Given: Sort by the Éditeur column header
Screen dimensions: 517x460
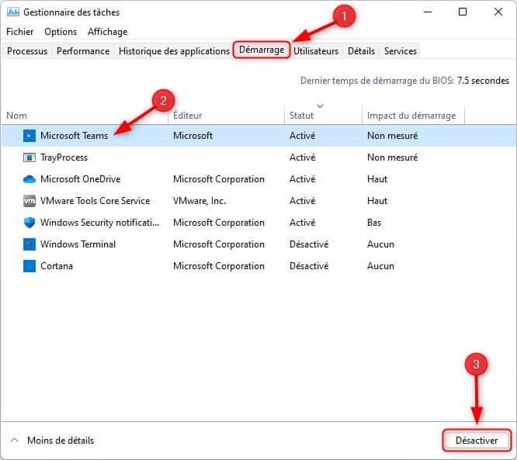Looking at the screenshot, I should 226,116.
